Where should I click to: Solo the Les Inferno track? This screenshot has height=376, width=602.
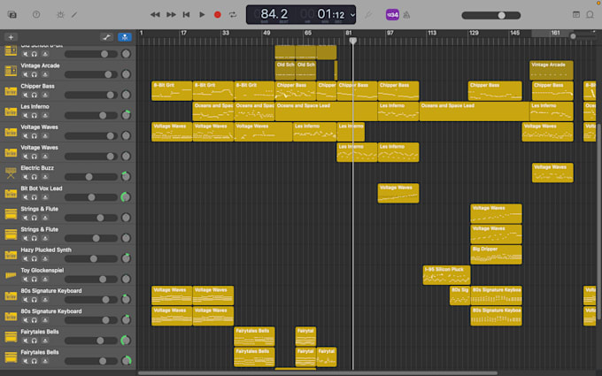point(35,116)
